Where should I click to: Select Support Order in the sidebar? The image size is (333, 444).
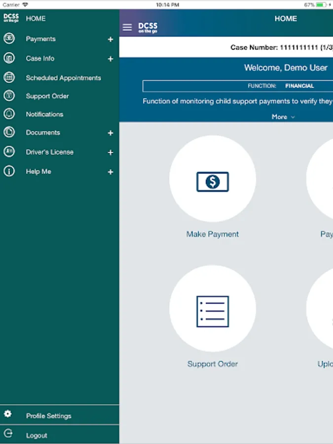[x=47, y=96]
